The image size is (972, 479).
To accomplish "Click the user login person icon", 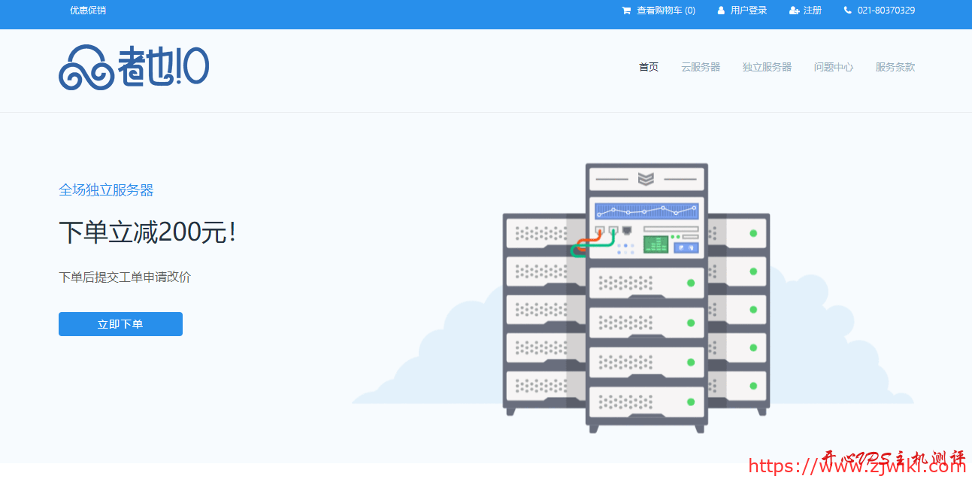I will 721,11.
